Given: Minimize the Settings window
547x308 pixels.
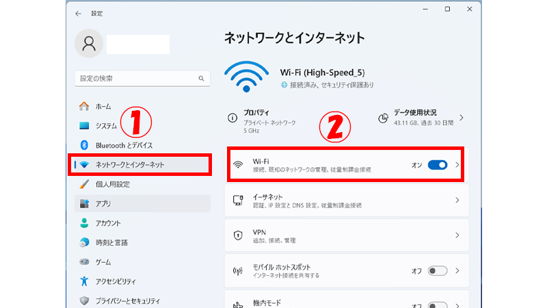Looking at the screenshot, I should pos(425,9).
